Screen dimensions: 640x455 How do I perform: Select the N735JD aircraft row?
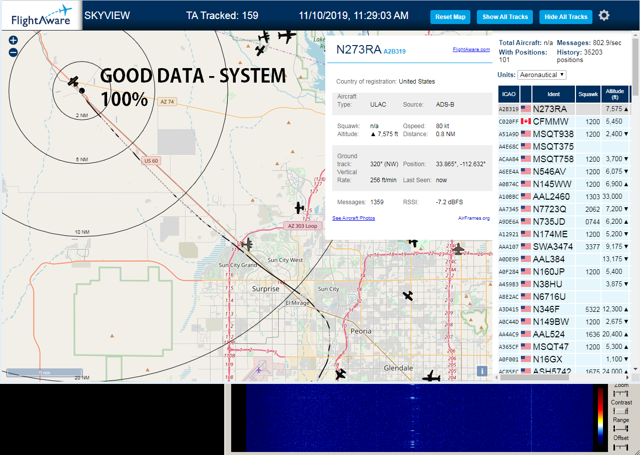[x=564, y=222]
